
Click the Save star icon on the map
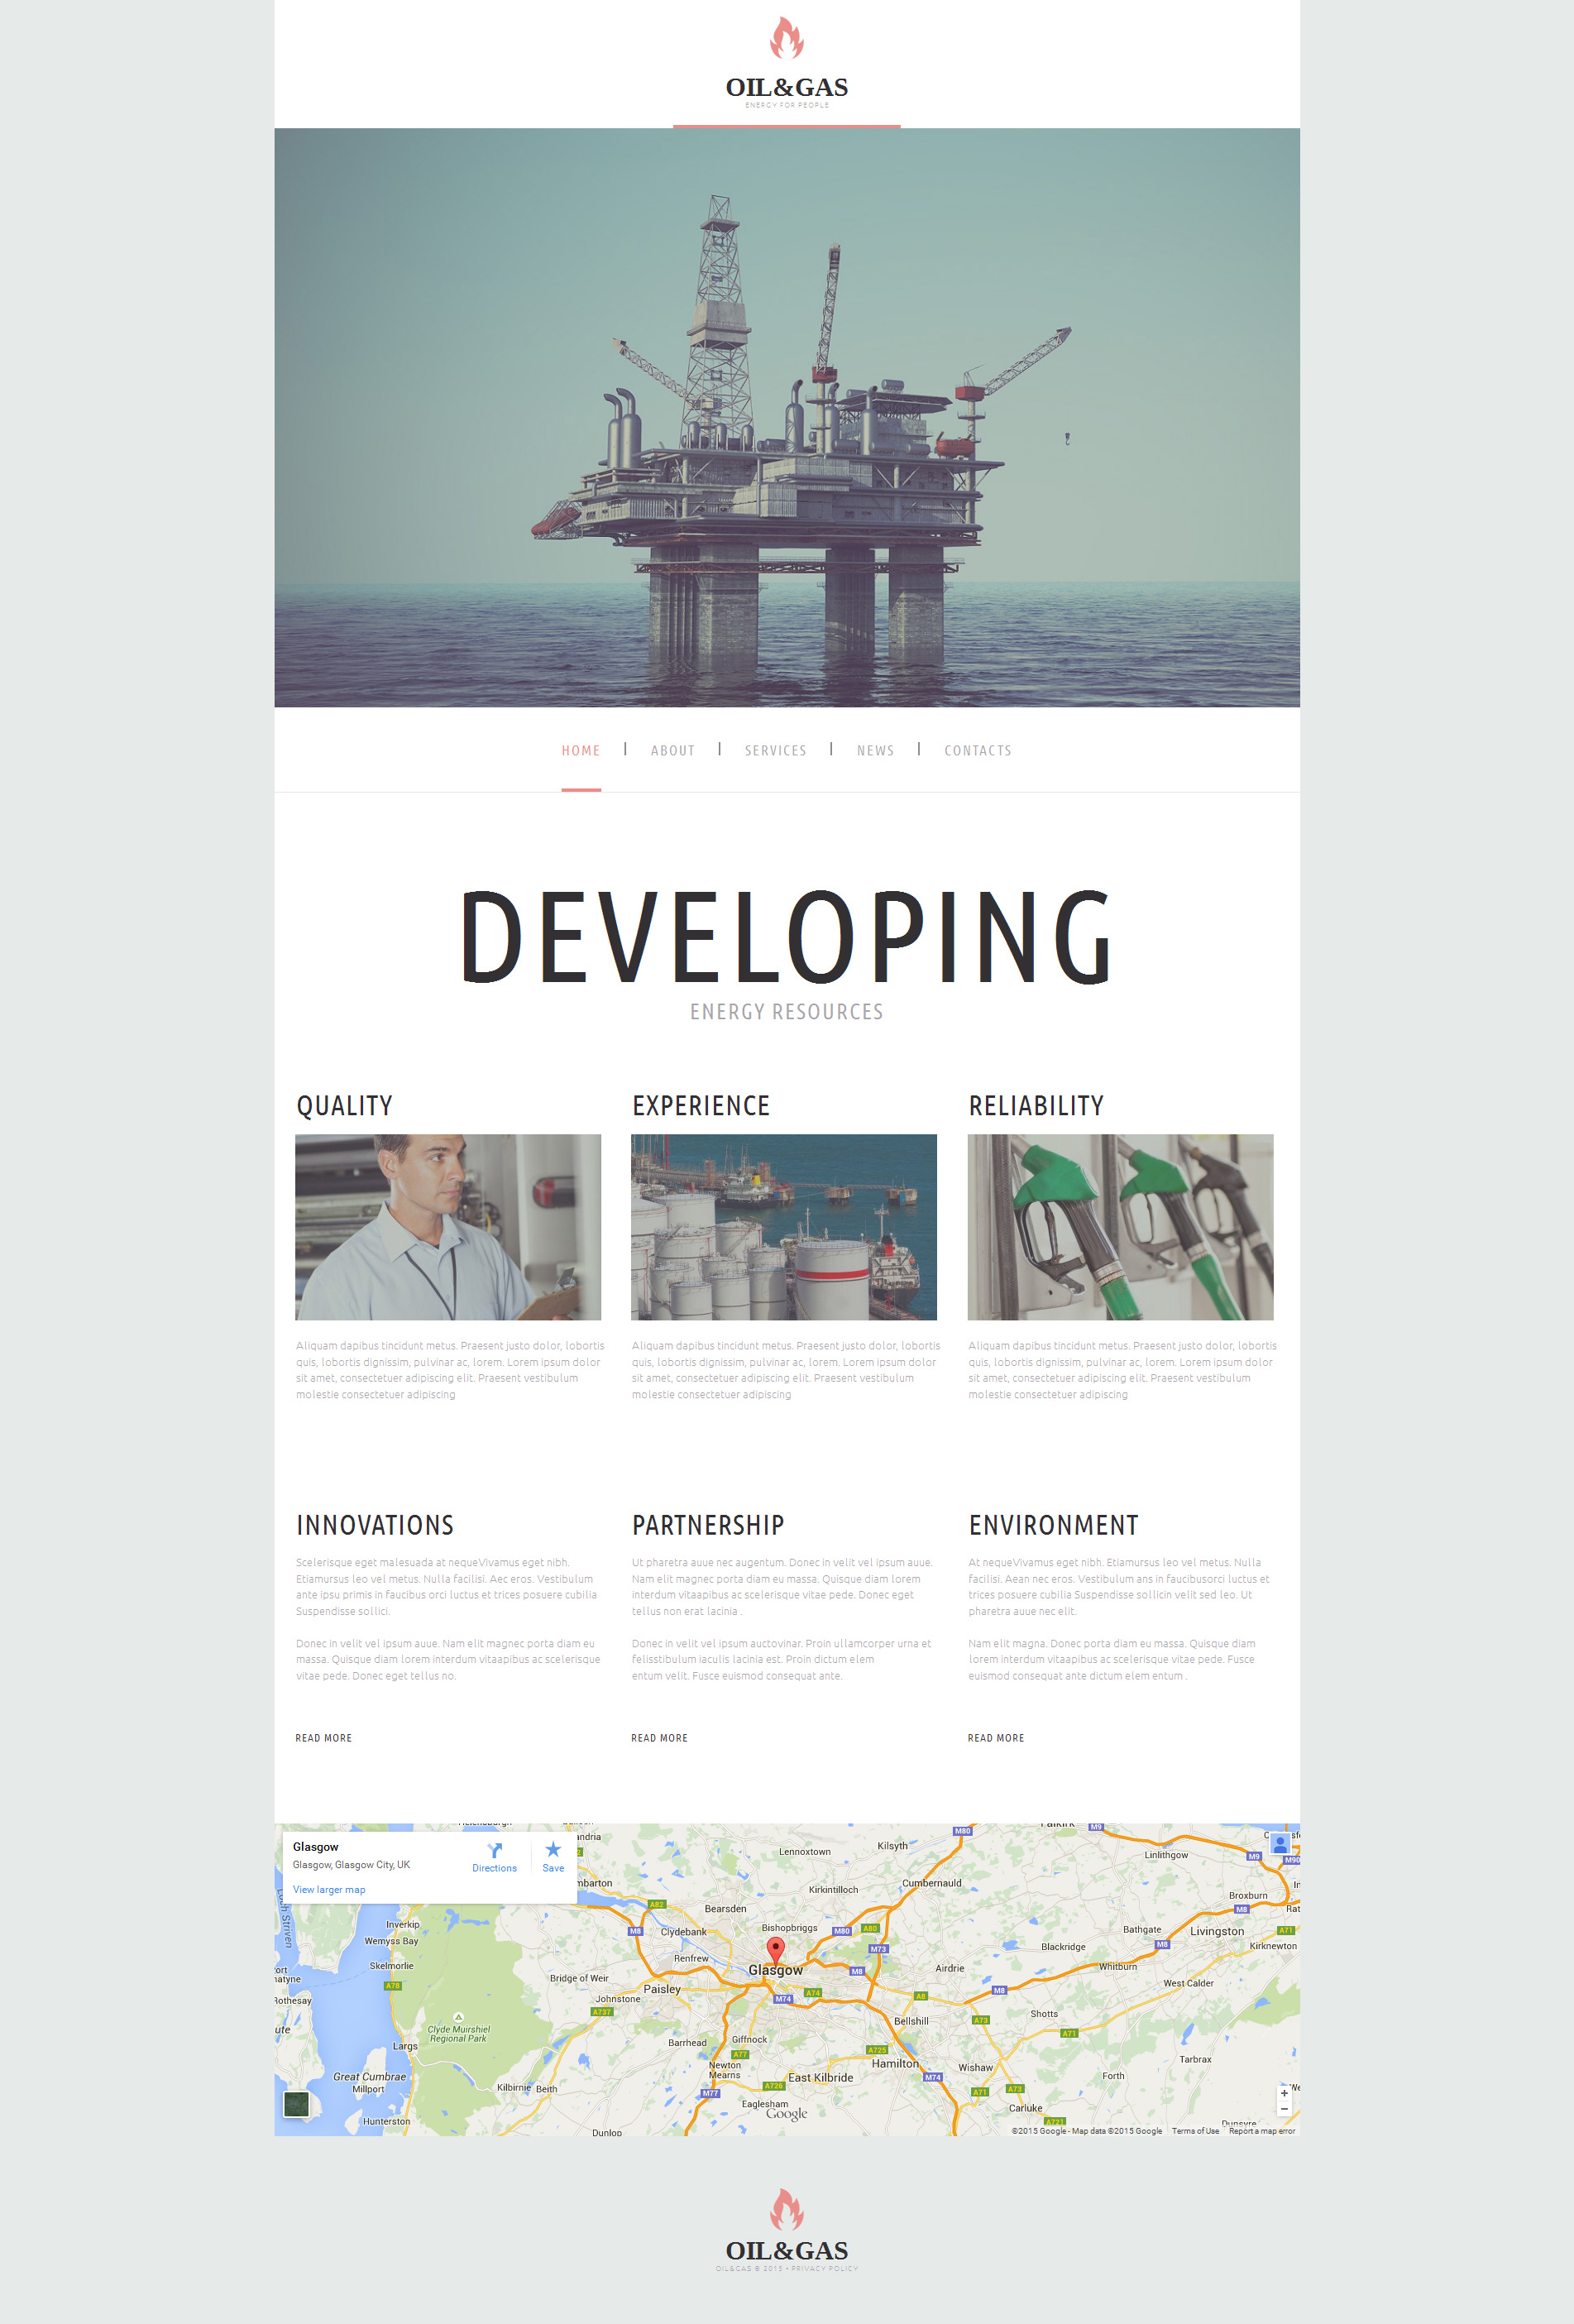[553, 1850]
